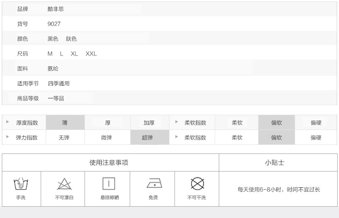This screenshot has width=339, height=218.
Task: Click the 小贴士 header
Action: click(274, 162)
